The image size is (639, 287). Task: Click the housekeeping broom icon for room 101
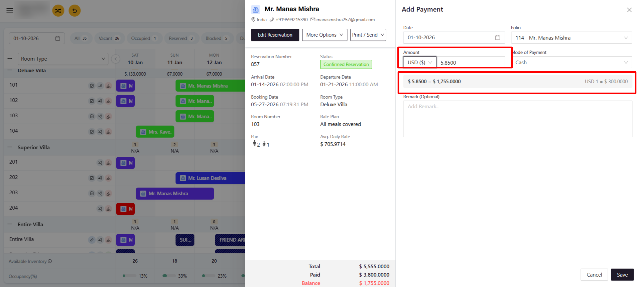(109, 86)
